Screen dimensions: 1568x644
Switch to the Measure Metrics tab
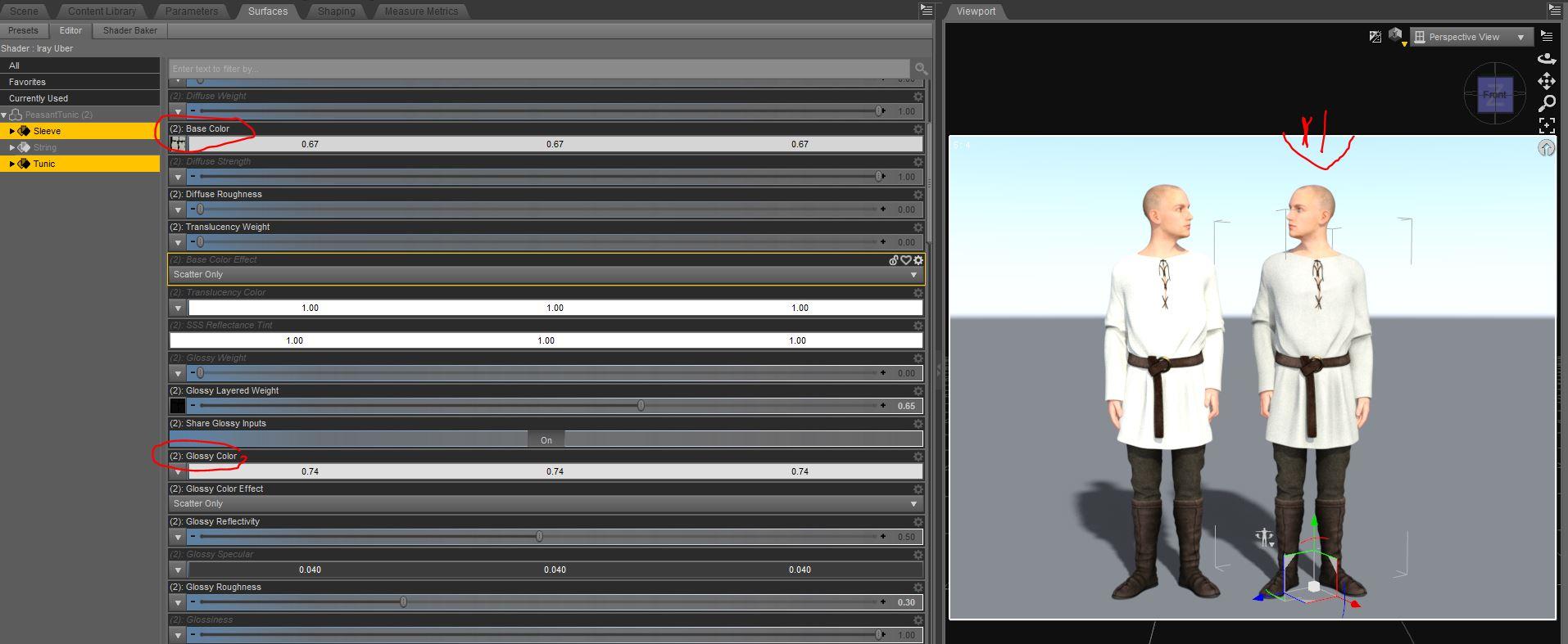coord(421,11)
